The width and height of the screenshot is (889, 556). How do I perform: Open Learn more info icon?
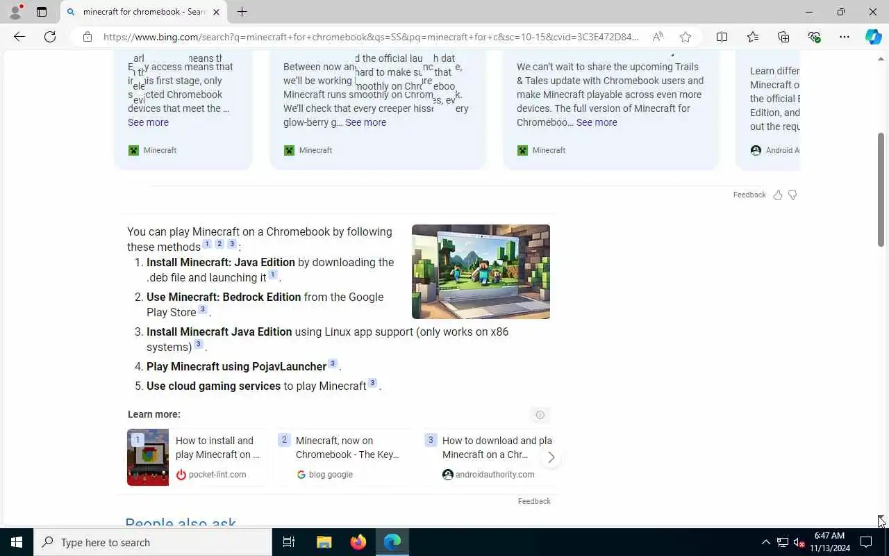(x=540, y=415)
